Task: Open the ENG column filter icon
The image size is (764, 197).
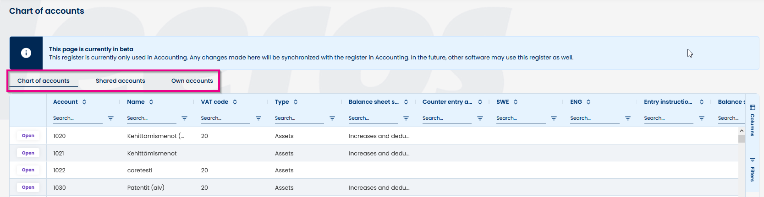Action: click(x=628, y=118)
